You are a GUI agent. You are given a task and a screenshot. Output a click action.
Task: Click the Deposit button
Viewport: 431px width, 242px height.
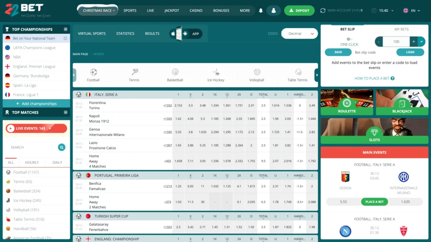299,11
